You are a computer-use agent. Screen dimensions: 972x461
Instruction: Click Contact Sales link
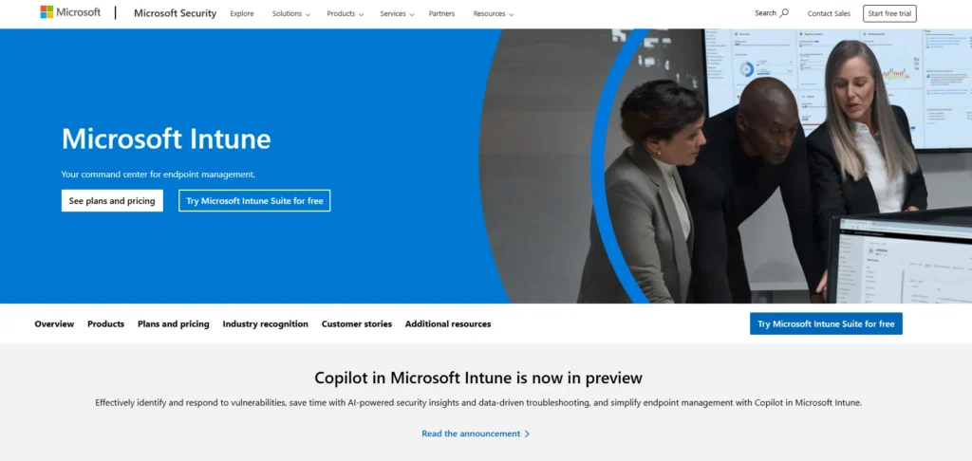click(x=829, y=13)
